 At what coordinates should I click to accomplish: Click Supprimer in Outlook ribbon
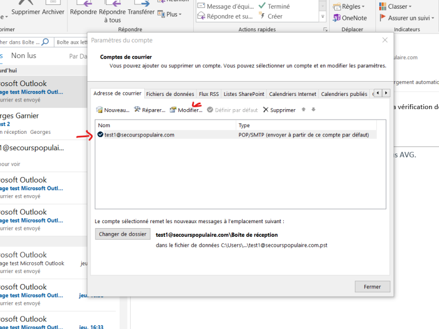26,8
